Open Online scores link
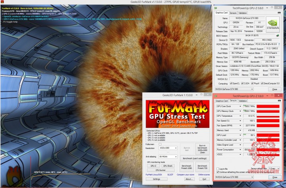286x188 pixels. click(x=204, y=174)
